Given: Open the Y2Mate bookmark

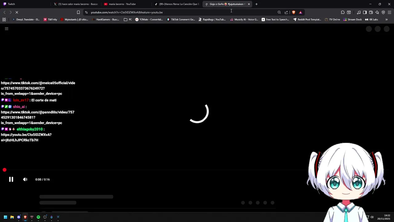Looking at the screenshot, I should click(x=149, y=19).
